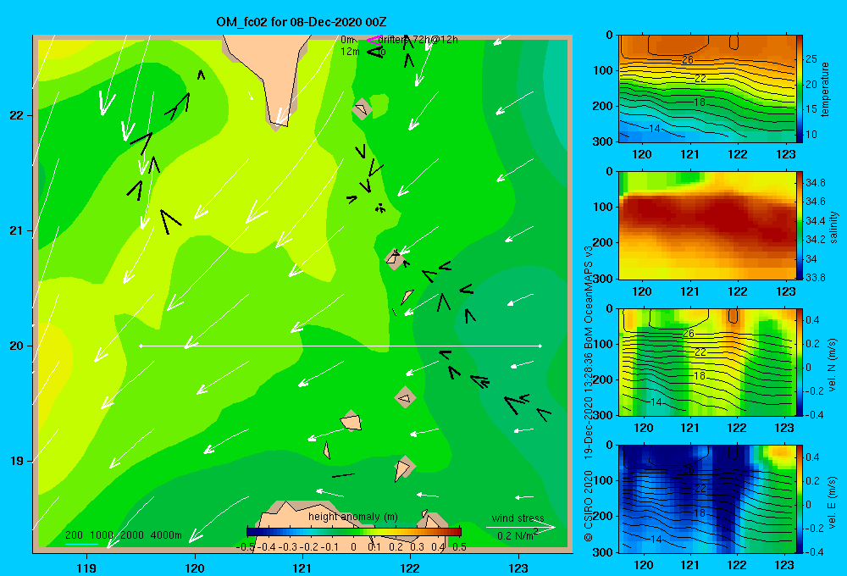Click the salinity color bar
This screenshot has height=576, width=847.
point(800,225)
